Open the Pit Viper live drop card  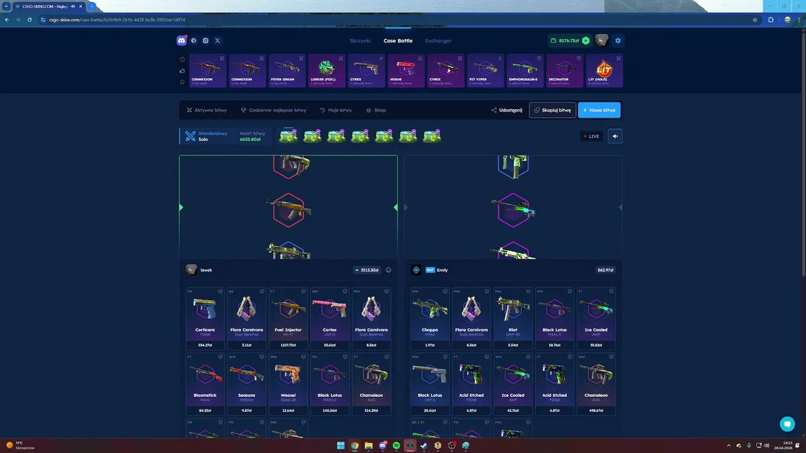pos(485,70)
